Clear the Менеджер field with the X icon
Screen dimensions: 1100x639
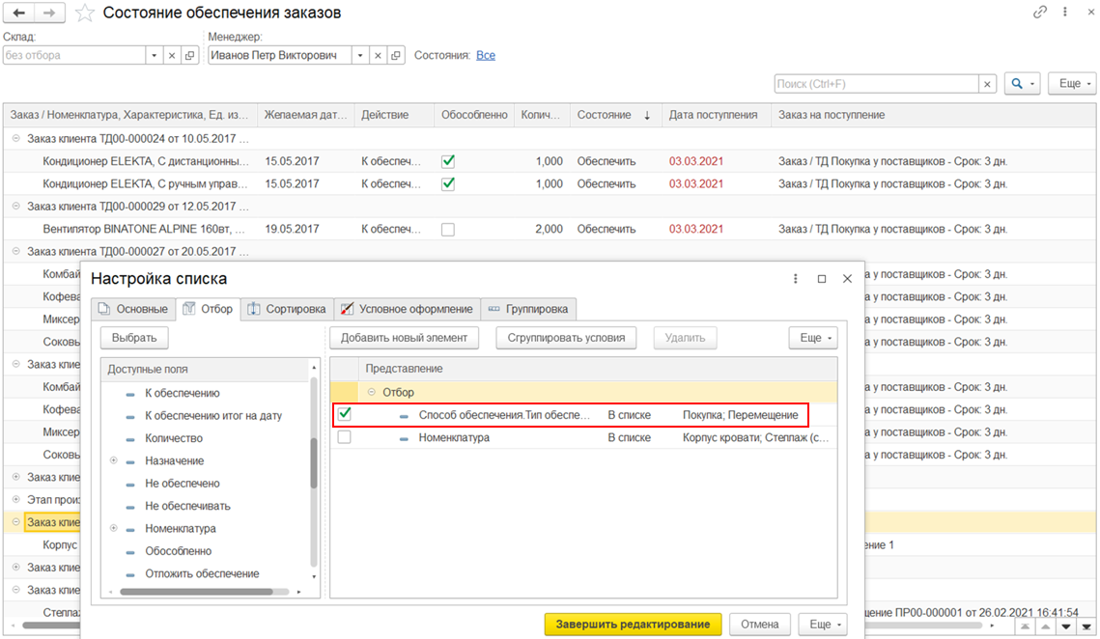click(x=378, y=56)
